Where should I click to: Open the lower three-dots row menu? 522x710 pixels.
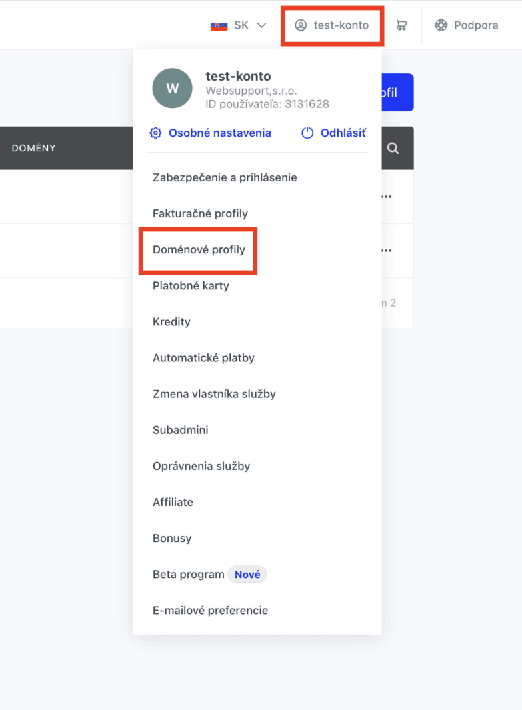pyautogui.click(x=387, y=251)
